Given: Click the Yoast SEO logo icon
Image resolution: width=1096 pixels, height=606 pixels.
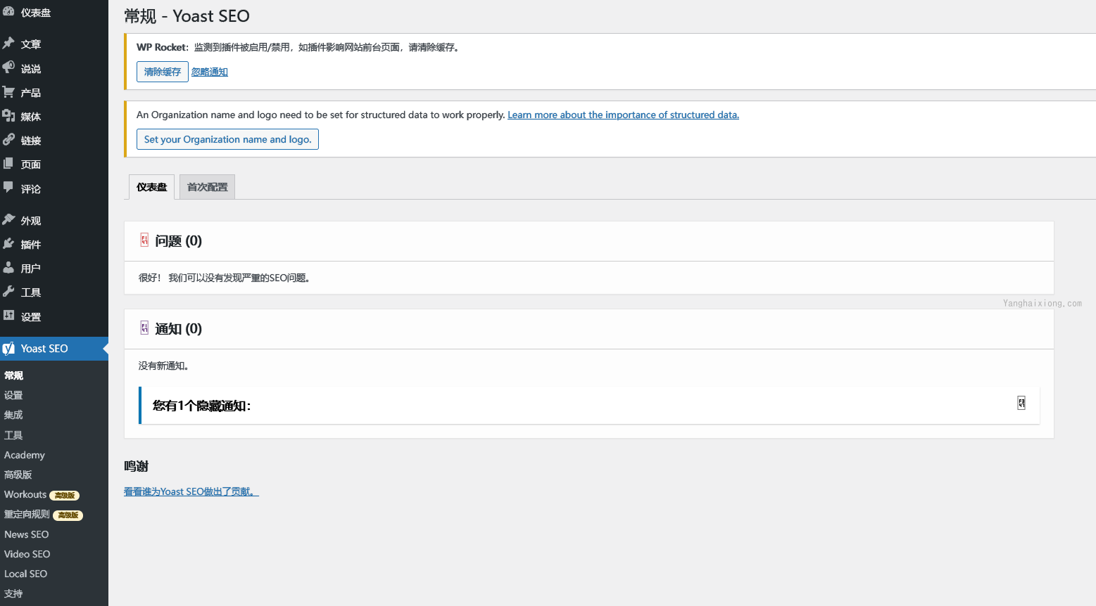Looking at the screenshot, I should 8,349.
